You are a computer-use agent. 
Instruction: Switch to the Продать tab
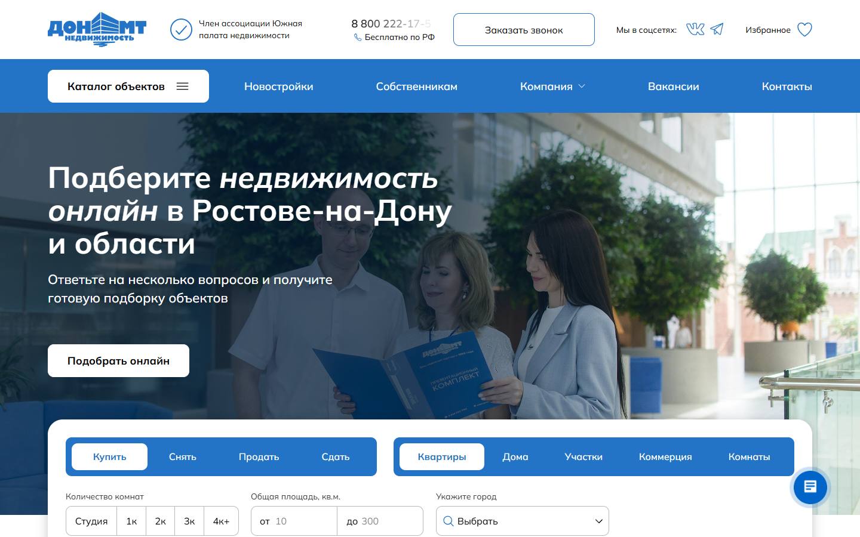coord(259,456)
